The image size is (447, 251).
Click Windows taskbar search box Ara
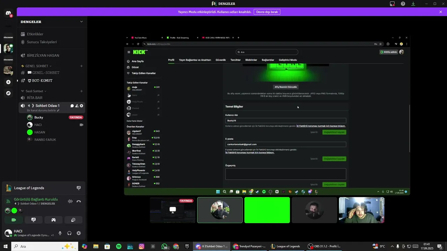click(x=45, y=246)
